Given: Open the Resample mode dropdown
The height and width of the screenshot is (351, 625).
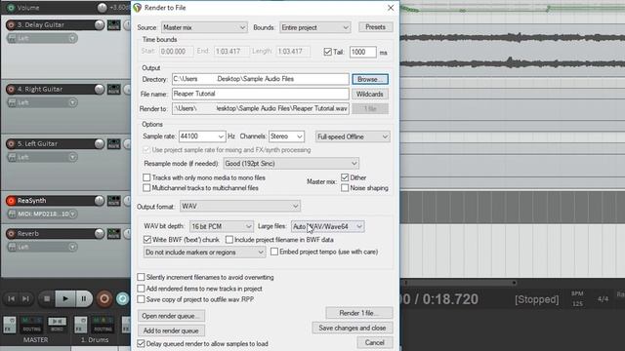Looking at the screenshot, I should tap(291, 164).
